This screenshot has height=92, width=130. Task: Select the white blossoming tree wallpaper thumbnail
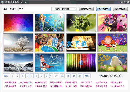coord(18,43)
